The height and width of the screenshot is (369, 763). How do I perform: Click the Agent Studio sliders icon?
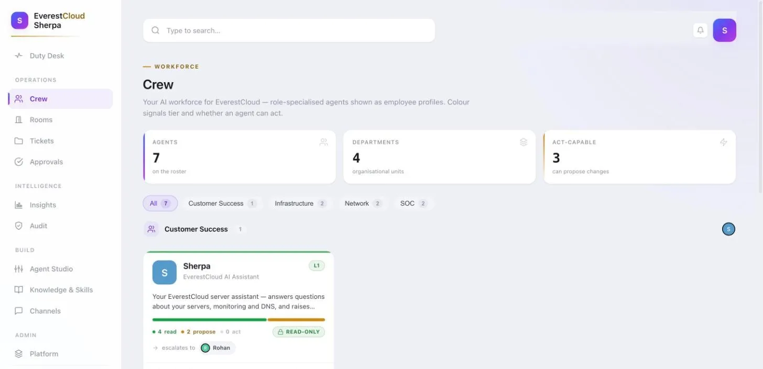pos(19,269)
